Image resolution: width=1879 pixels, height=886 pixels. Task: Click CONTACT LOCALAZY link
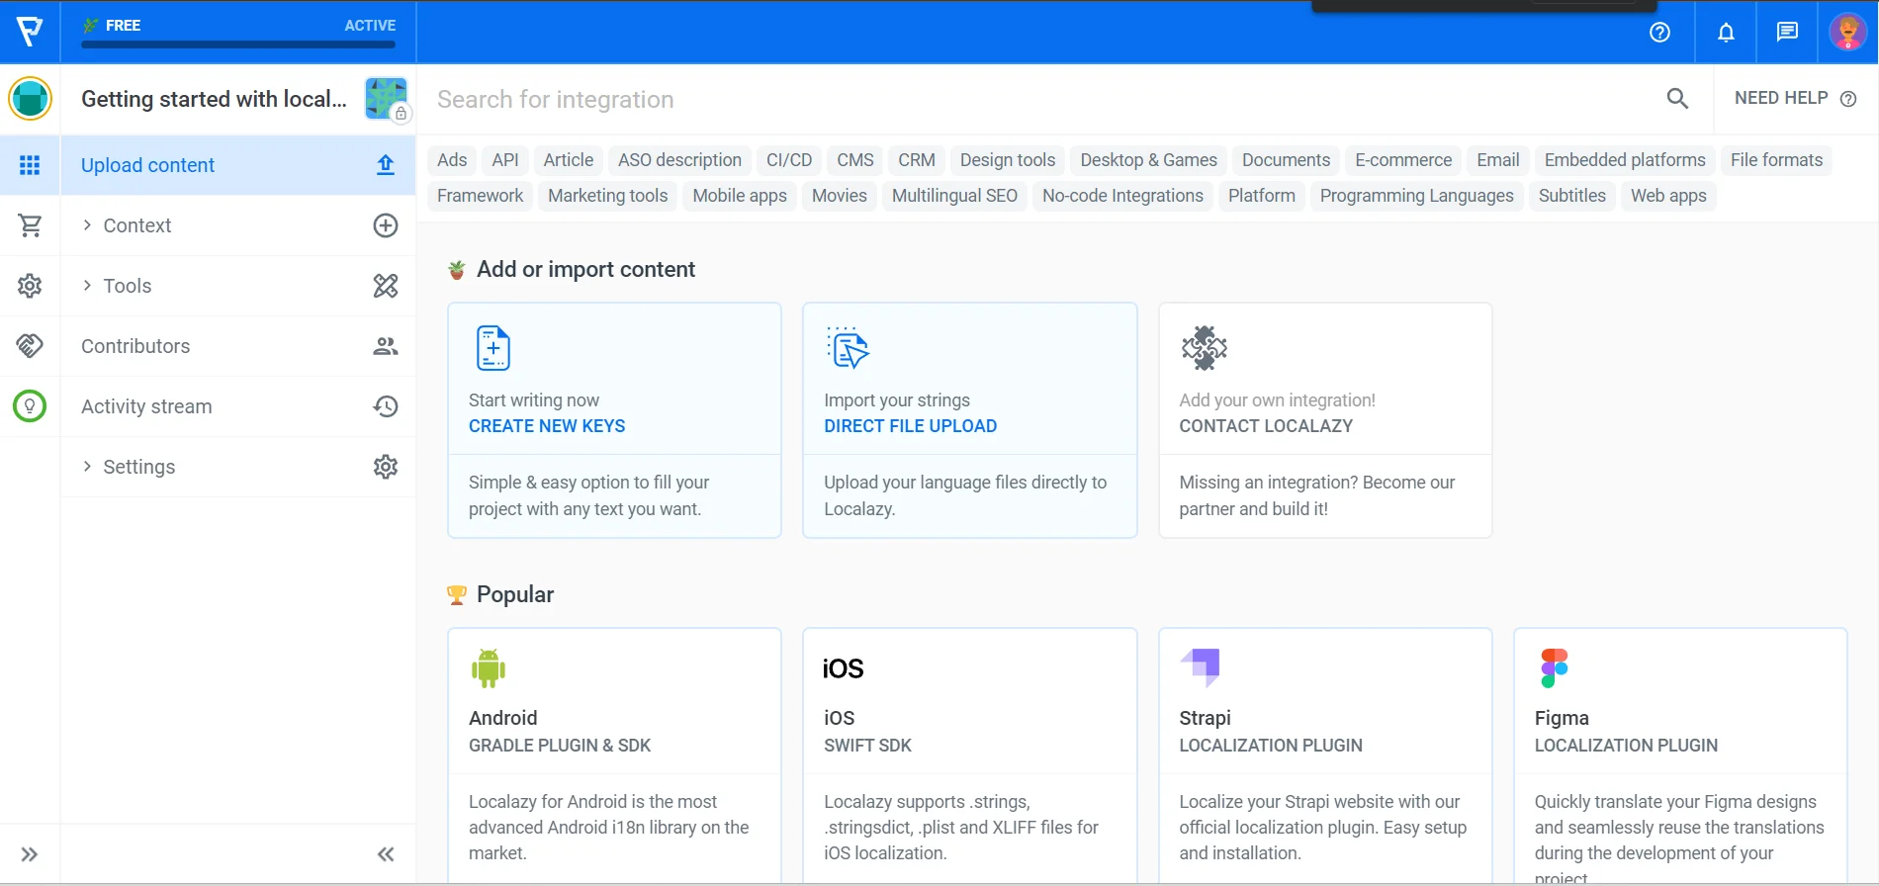pyautogui.click(x=1266, y=426)
